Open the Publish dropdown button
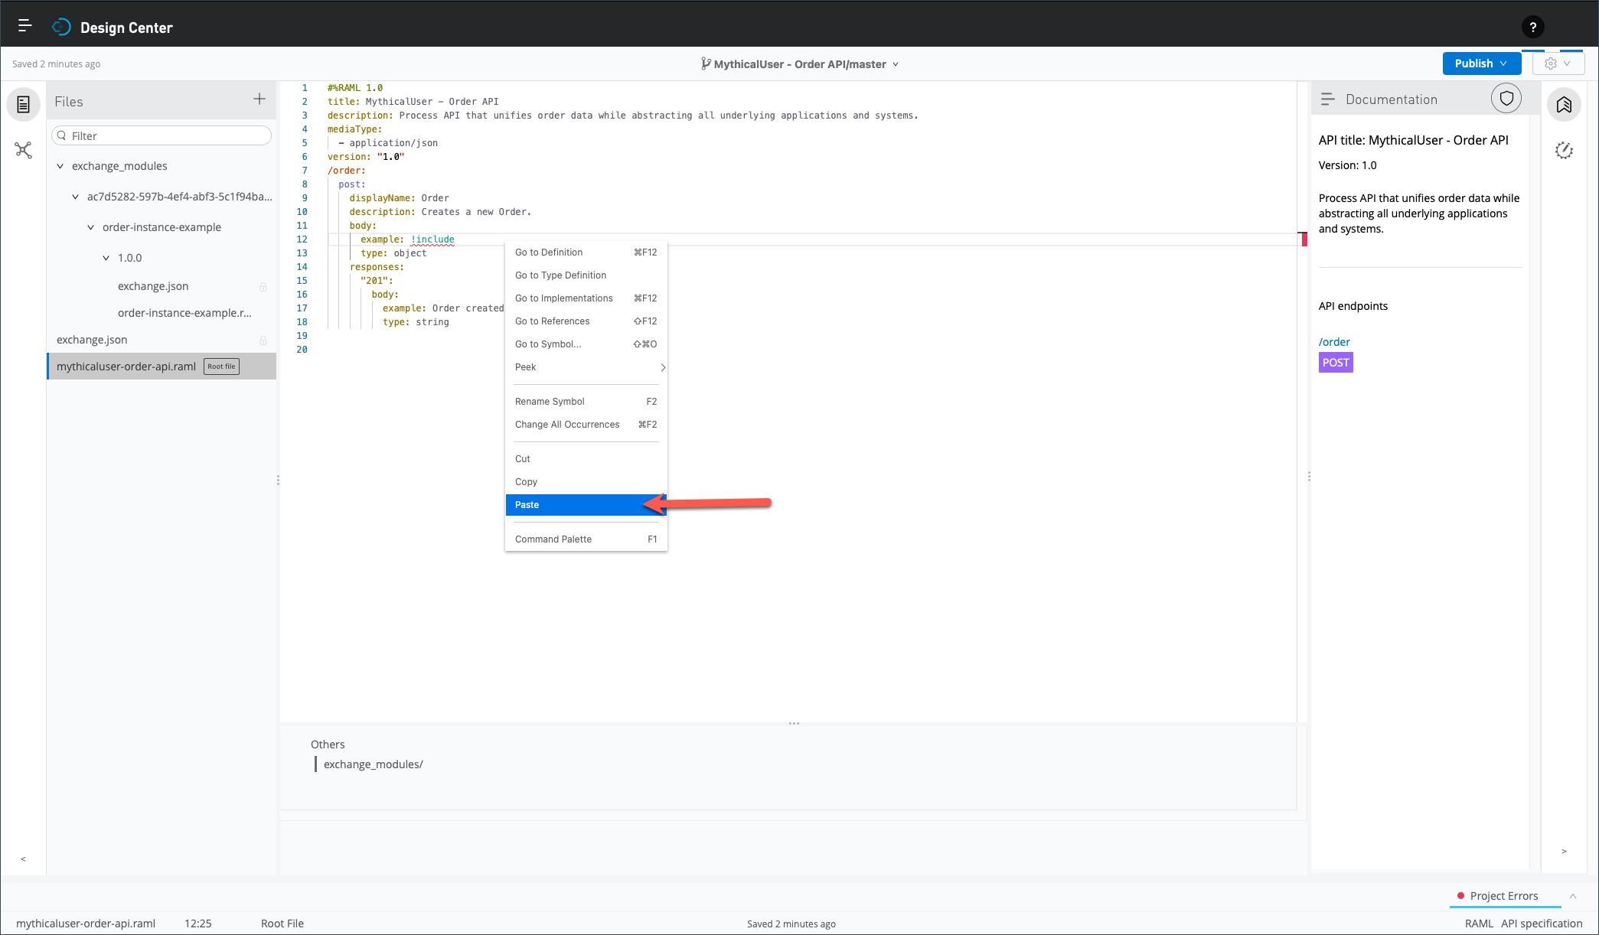Viewport: 1599px width, 935px height. click(x=1481, y=64)
